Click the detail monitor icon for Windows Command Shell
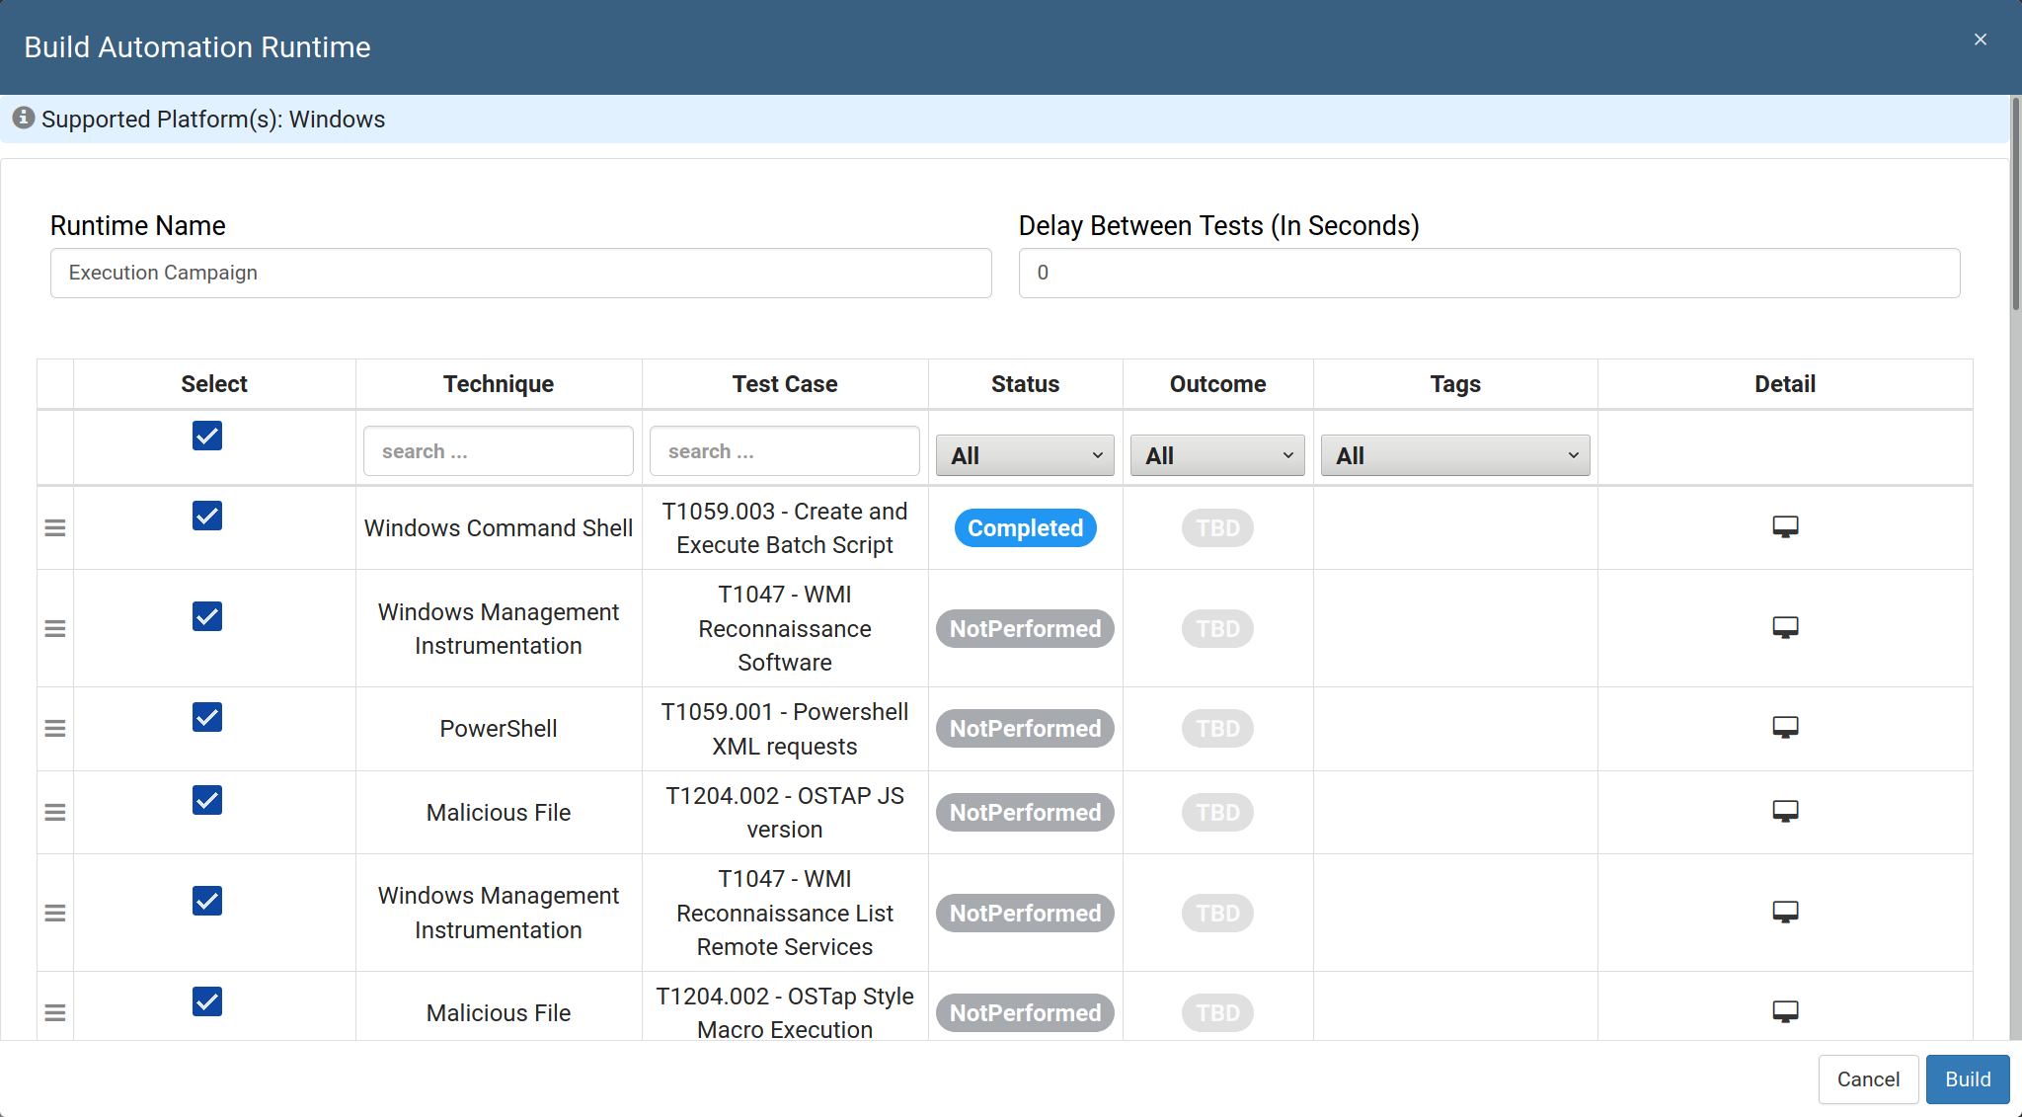Image resolution: width=2022 pixels, height=1117 pixels. 1784,526
